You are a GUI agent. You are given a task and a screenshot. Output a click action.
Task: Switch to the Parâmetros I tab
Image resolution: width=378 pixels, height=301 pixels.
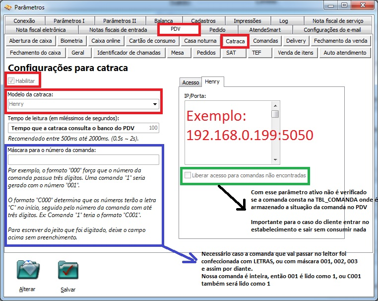[x=69, y=21]
